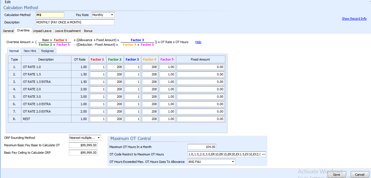The image size is (371, 178).
Task: Open the overtime formula Help link
Action: pyautogui.click(x=198, y=42)
